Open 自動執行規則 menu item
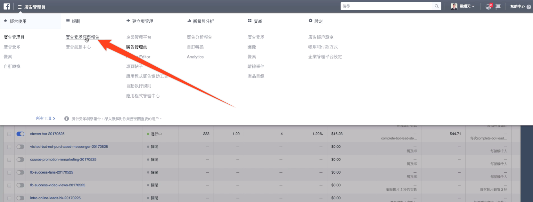The height and width of the screenshot is (202, 533). pyautogui.click(x=139, y=86)
